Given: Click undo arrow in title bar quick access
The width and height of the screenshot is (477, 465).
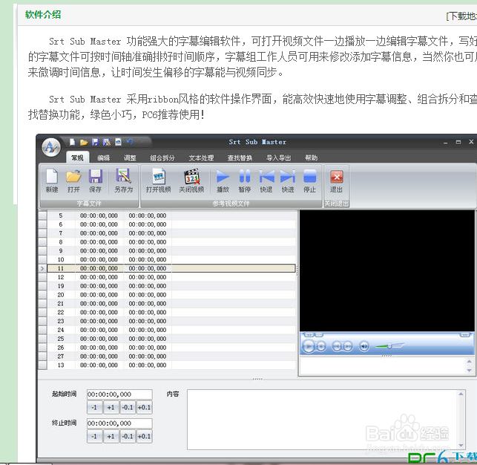Looking at the screenshot, I should coord(130,142).
